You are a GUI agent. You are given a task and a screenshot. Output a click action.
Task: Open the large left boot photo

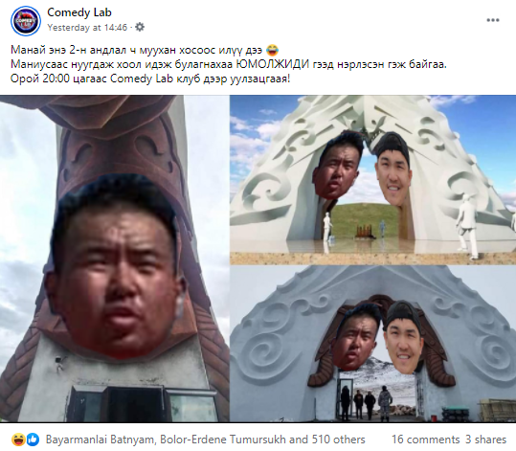(114, 259)
